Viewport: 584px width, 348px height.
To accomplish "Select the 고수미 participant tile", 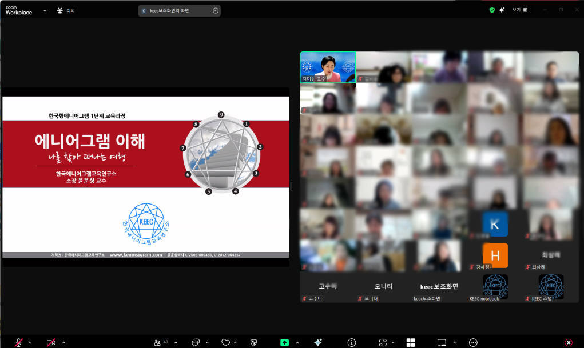I will [328, 287].
